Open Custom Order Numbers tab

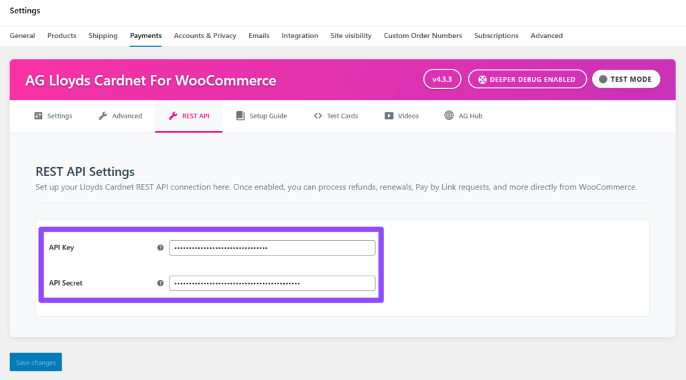(423, 36)
